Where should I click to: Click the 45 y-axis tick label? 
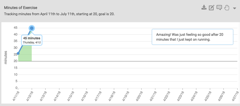pyautogui.click(x=15, y=28)
